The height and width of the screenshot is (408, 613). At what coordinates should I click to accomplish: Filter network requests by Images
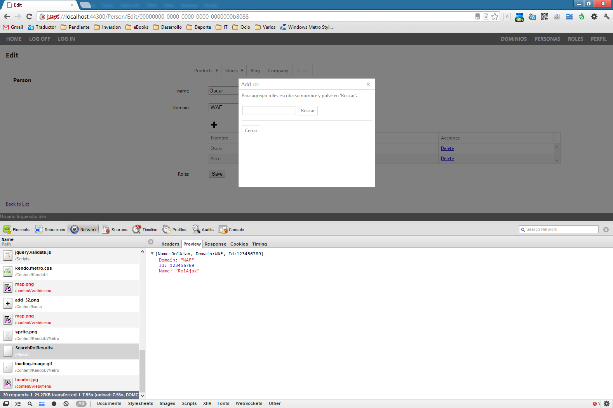(167, 404)
